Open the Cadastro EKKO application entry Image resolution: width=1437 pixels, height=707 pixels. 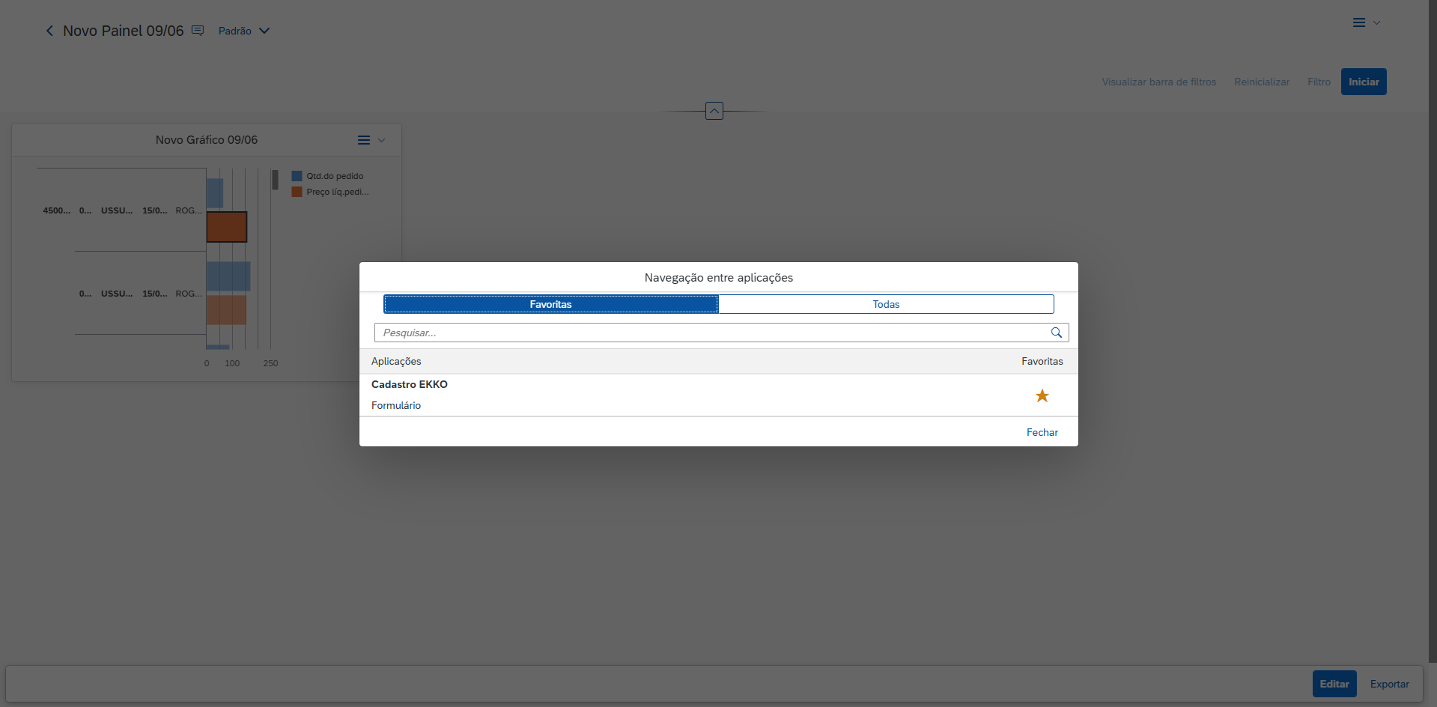click(x=410, y=384)
